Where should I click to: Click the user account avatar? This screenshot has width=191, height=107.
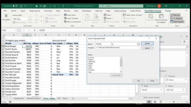click(x=159, y=6)
